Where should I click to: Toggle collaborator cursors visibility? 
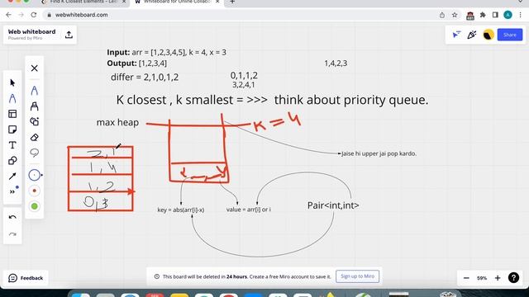456,35
